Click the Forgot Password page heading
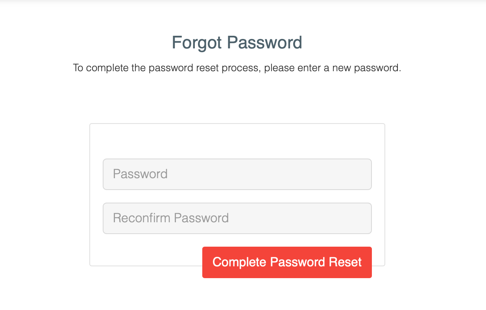The width and height of the screenshot is (486, 310). coord(237,42)
